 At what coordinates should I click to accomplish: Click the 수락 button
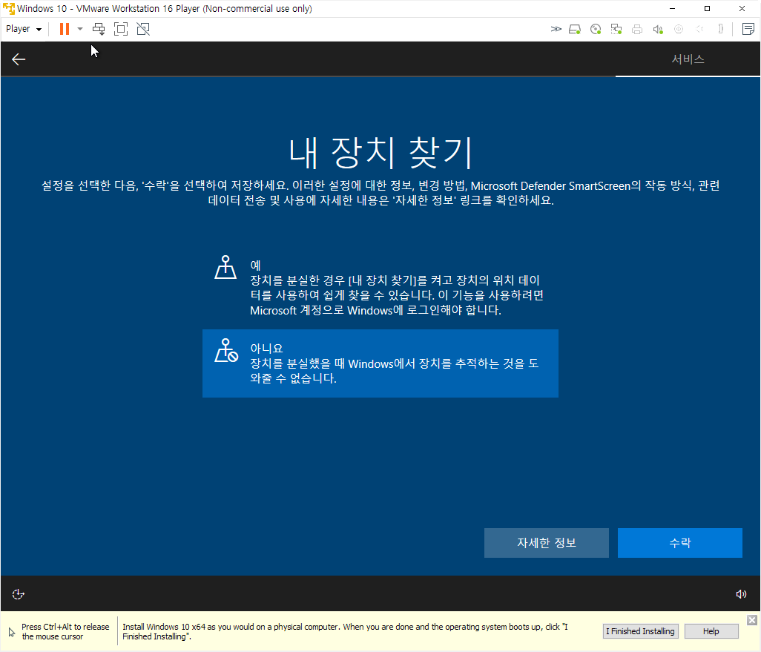point(680,543)
